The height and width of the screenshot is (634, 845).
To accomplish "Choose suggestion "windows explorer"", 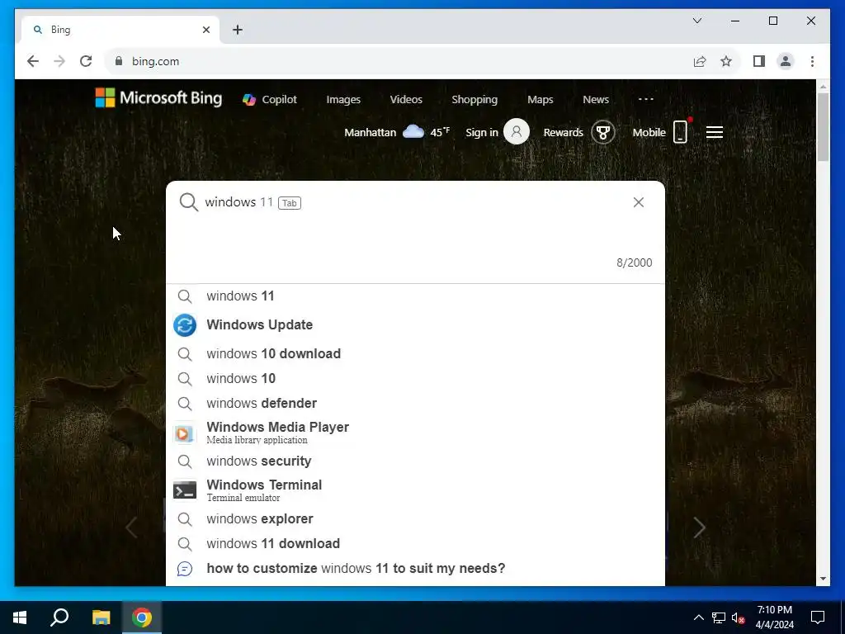I will [415, 518].
